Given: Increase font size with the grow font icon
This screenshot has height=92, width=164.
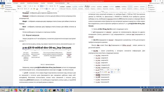Looking at the screenshot, I should point(30,6).
